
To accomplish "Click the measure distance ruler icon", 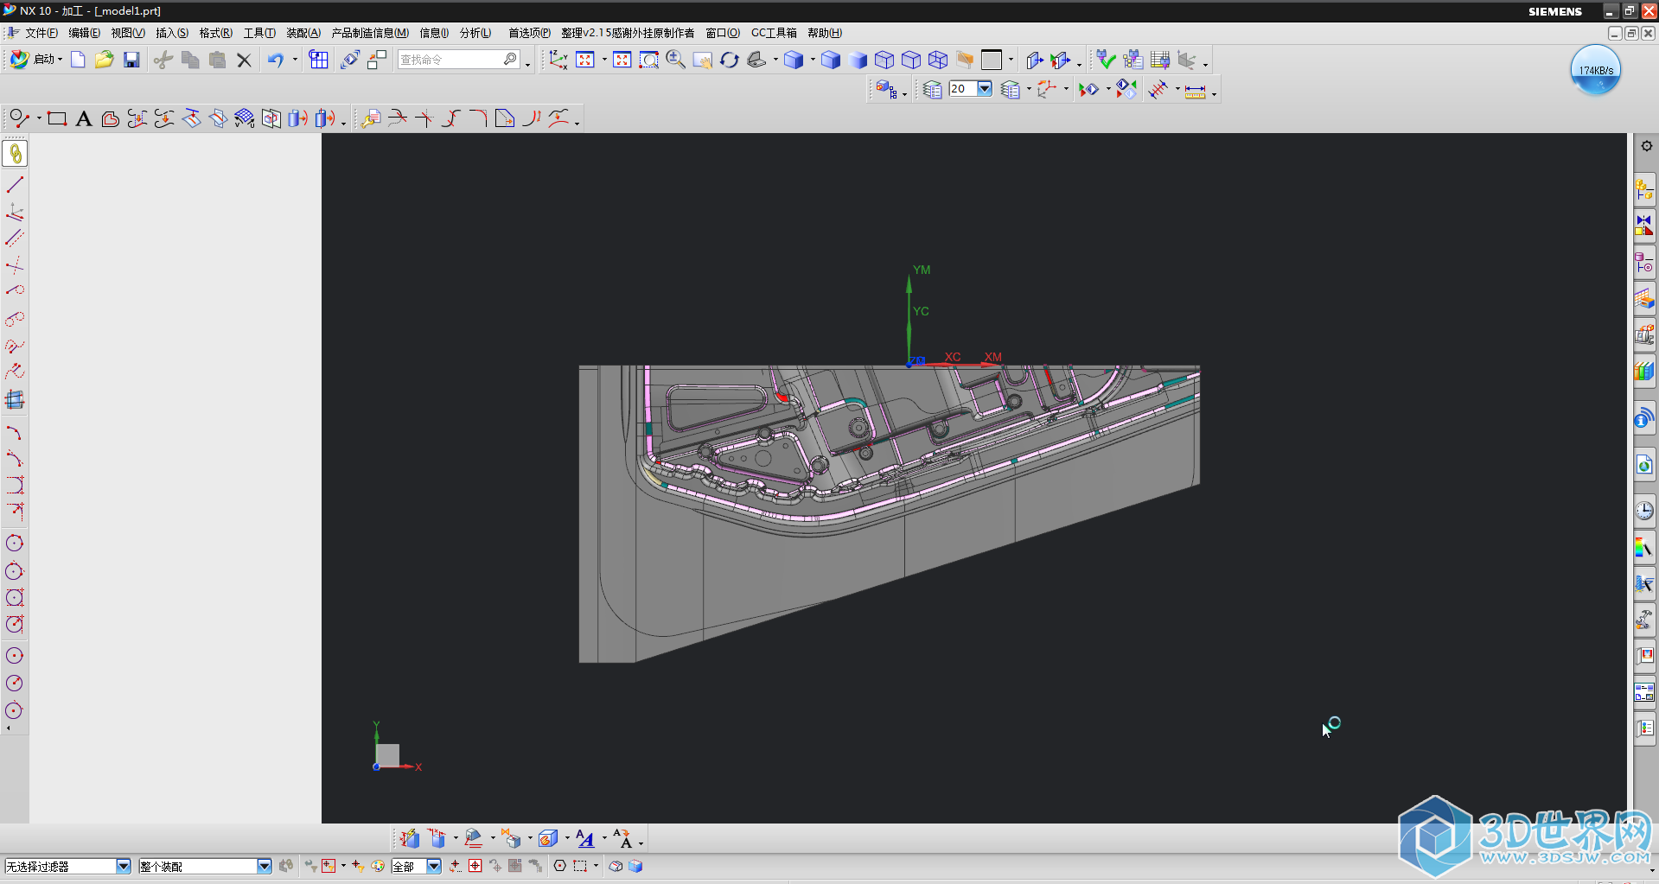I will tap(1196, 90).
